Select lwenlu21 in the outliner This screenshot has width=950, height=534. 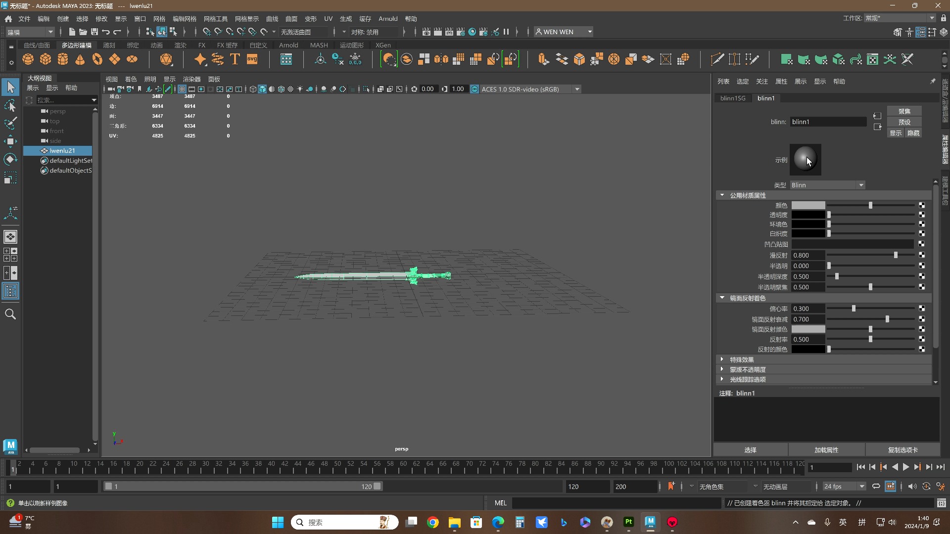point(62,151)
